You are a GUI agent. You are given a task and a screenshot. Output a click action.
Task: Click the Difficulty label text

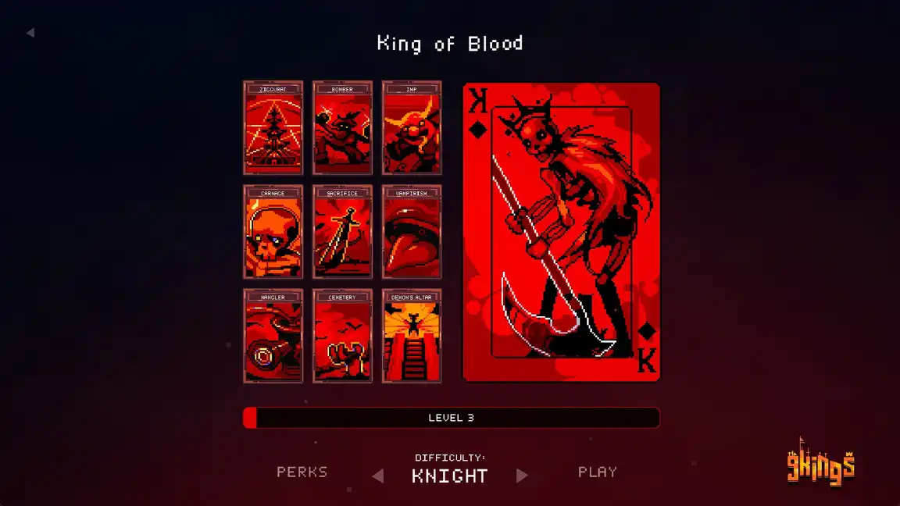(450, 458)
